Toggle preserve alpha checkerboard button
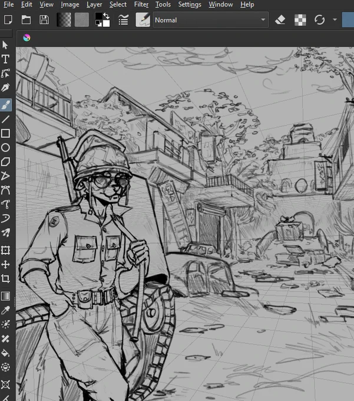Image resolution: width=354 pixels, height=401 pixels. point(300,20)
